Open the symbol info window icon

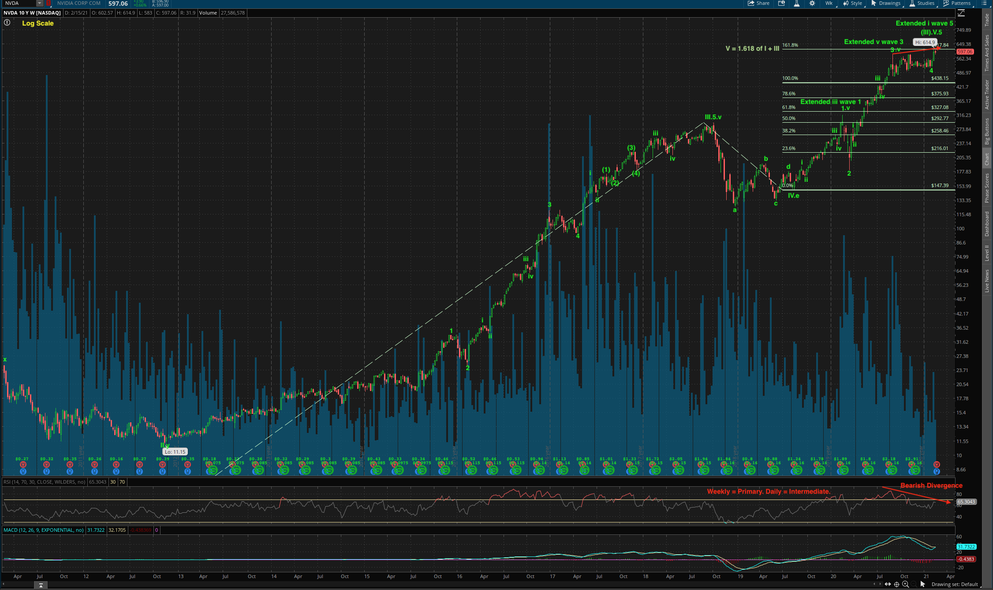pos(781,3)
